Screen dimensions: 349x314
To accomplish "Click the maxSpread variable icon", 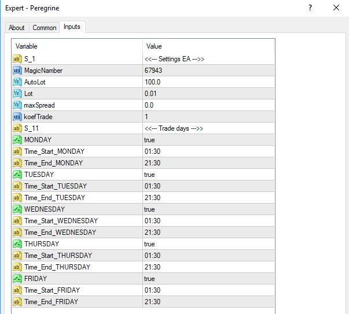I will point(17,105).
